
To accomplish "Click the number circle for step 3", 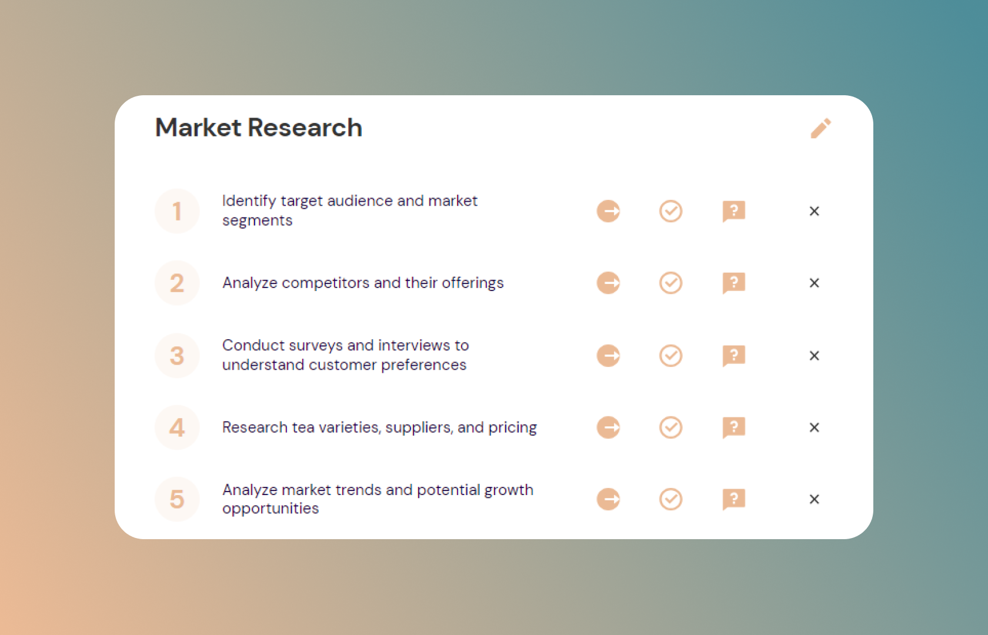I will 177,355.
